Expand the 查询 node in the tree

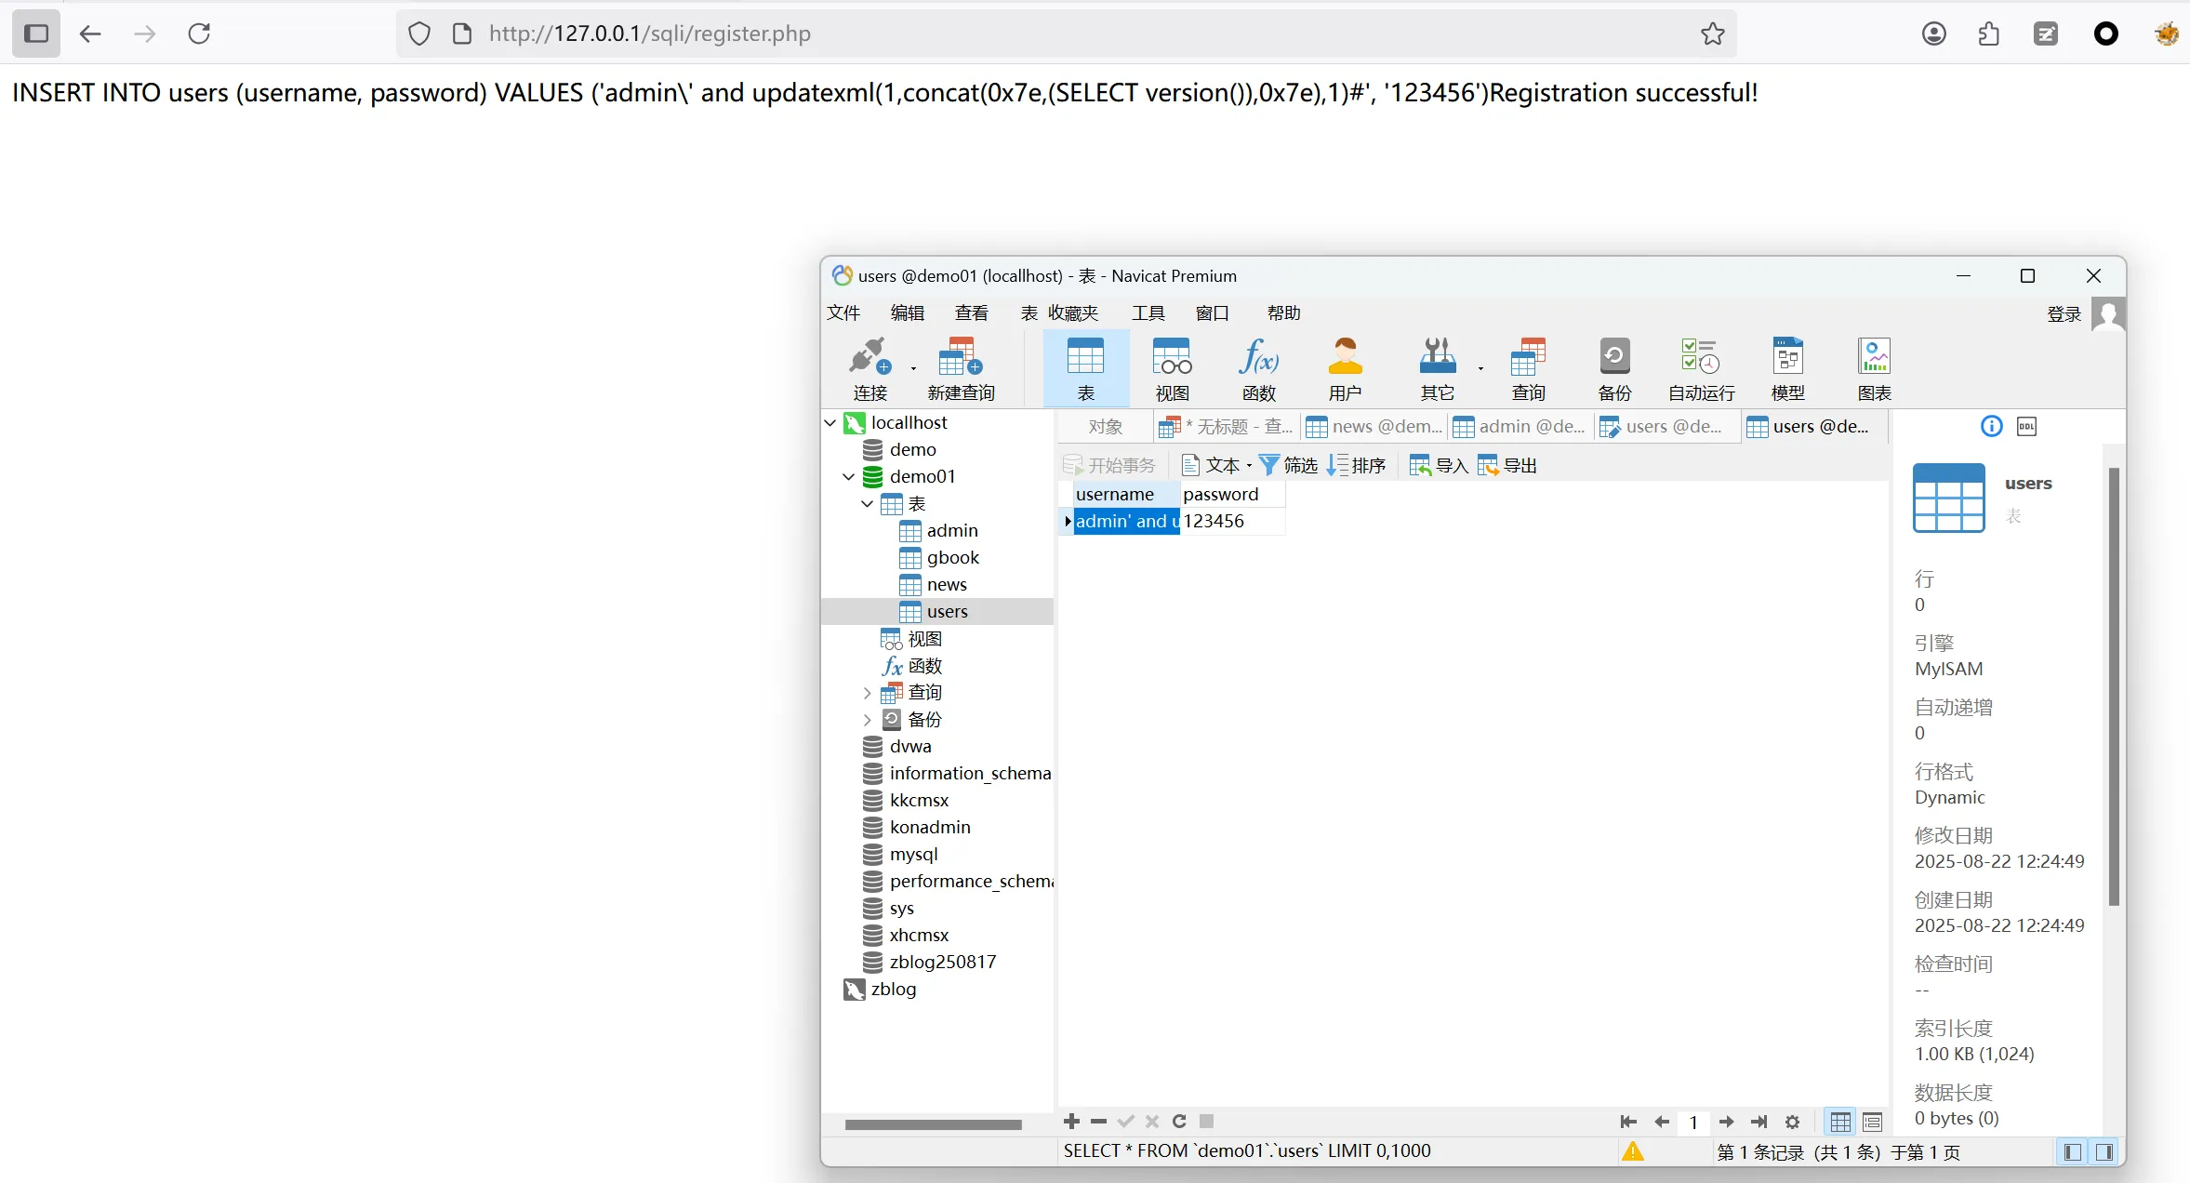(x=867, y=693)
